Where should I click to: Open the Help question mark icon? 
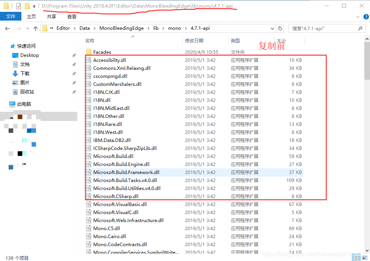366,17
